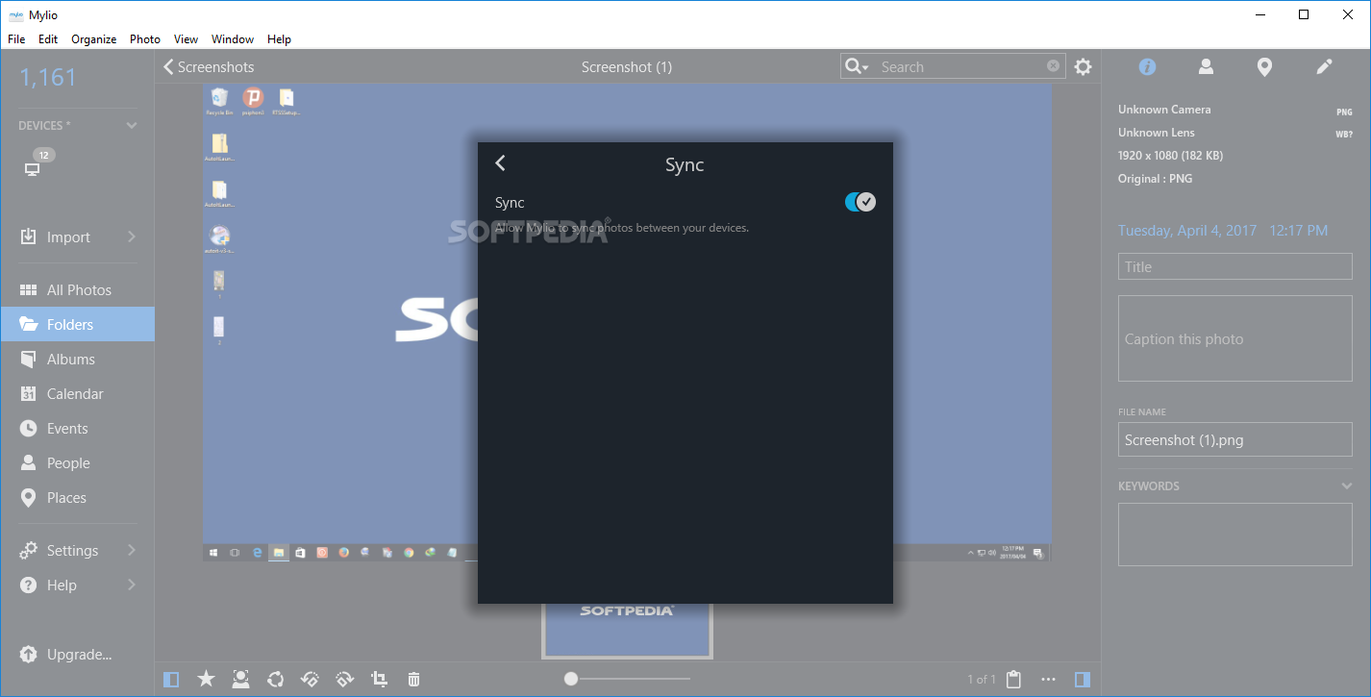1371x697 pixels.
Task: Select the computer device icon
Action: pyautogui.click(x=32, y=169)
